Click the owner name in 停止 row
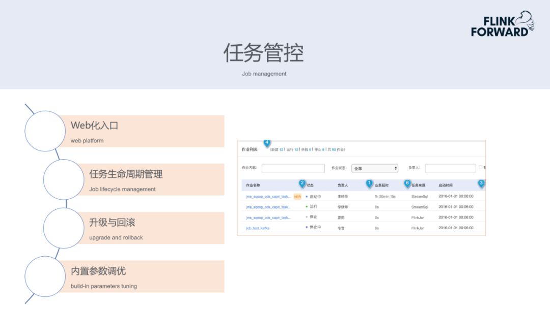The height and width of the screenshot is (309, 550). click(x=341, y=218)
